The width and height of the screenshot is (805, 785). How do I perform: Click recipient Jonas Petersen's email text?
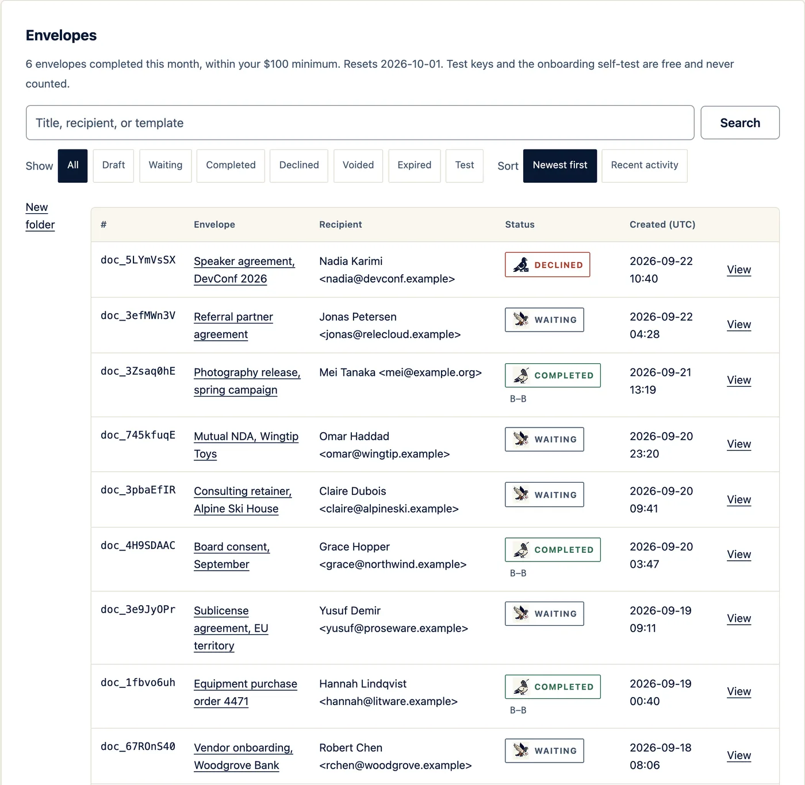pyautogui.click(x=390, y=334)
